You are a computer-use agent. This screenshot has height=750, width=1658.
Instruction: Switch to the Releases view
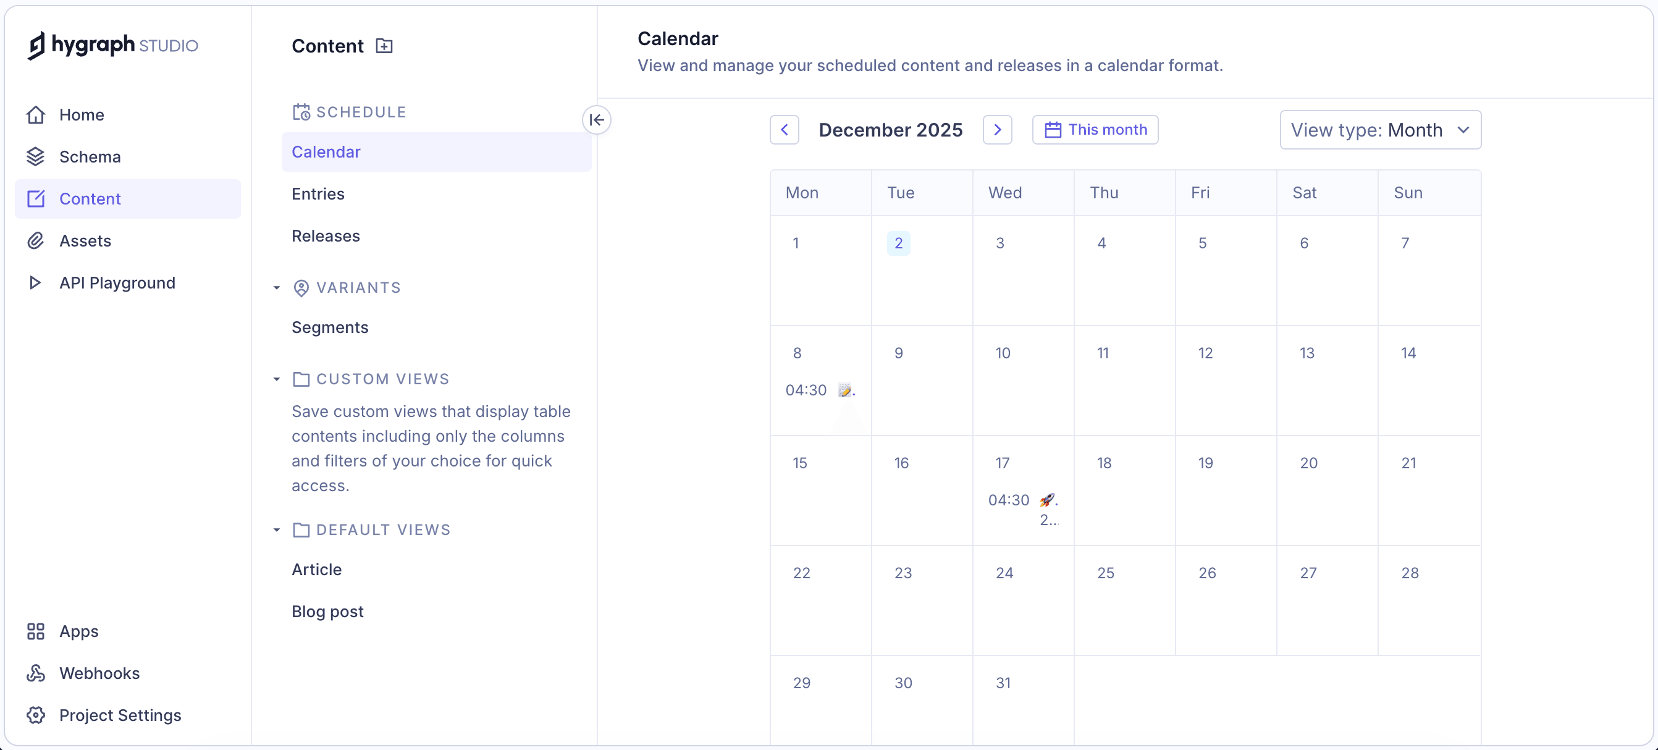pos(326,235)
